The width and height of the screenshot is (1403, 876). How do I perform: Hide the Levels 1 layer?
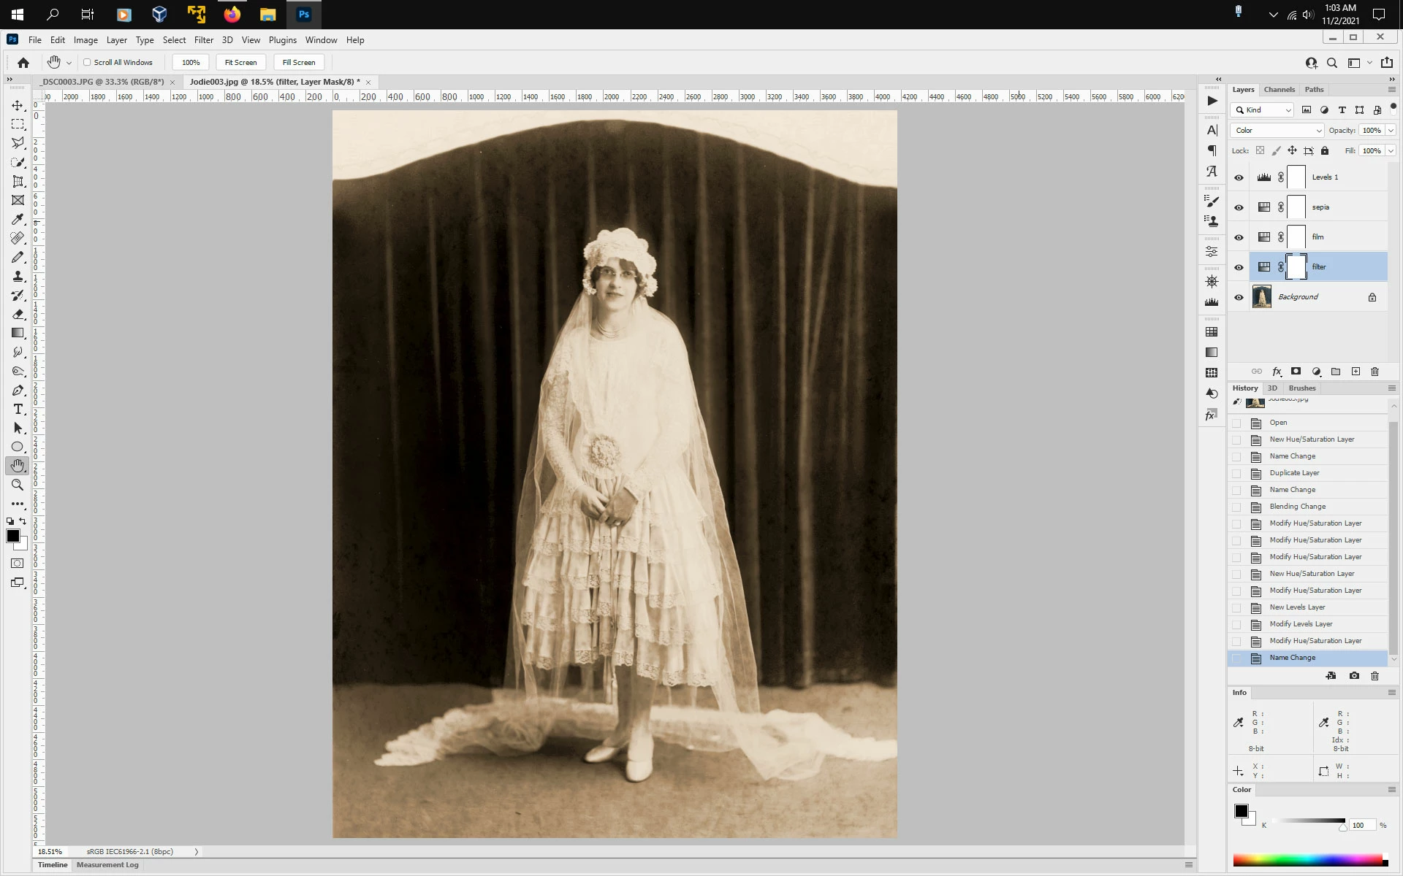(1239, 177)
